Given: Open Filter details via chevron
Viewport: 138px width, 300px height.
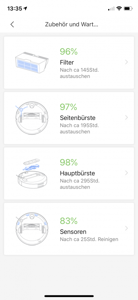Looking at the screenshot, I should [x=127, y=62].
